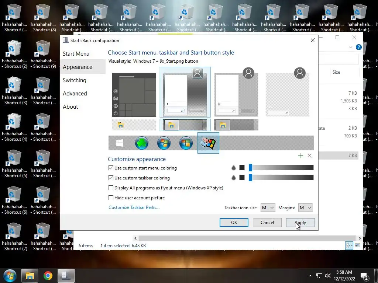Image resolution: width=378 pixels, height=283 pixels.
Task: Switch Explorer to details view
Action: [x=349, y=245]
